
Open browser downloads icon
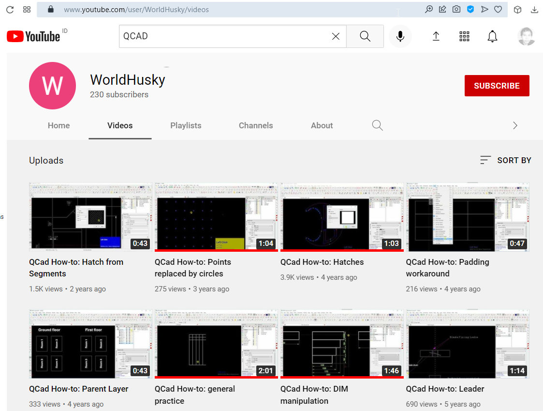coord(534,10)
